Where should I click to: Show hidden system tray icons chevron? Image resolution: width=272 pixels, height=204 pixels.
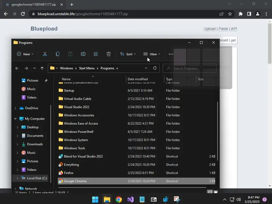pos(225,199)
